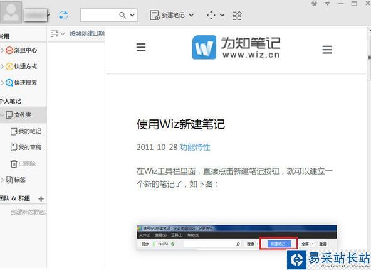
Task: Open the 我的笔记 folder
Action: (26, 131)
